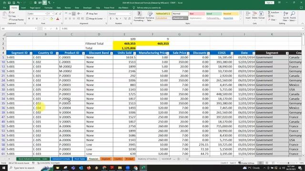Switch to the Insert ribbon tab
305x171 pixels.
(23, 8)
